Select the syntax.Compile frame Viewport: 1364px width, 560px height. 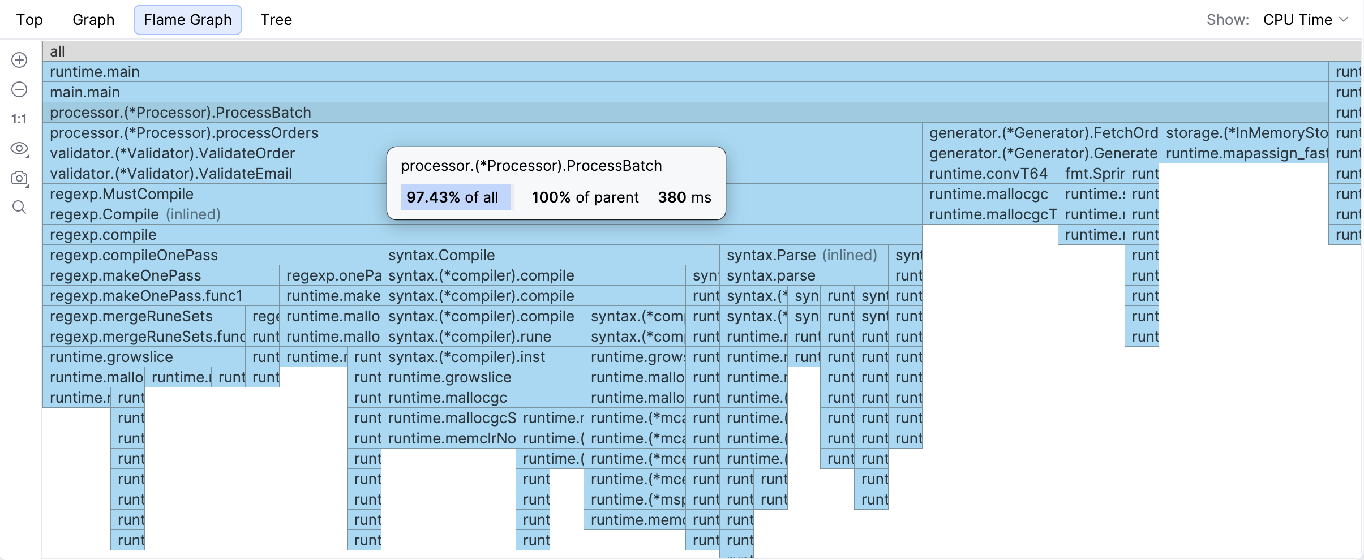tap(550, 255)
